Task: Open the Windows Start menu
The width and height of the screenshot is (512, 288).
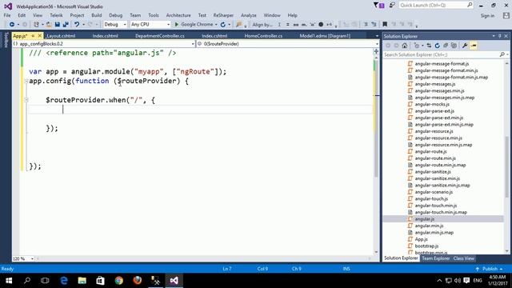Action: coord(9,281)
